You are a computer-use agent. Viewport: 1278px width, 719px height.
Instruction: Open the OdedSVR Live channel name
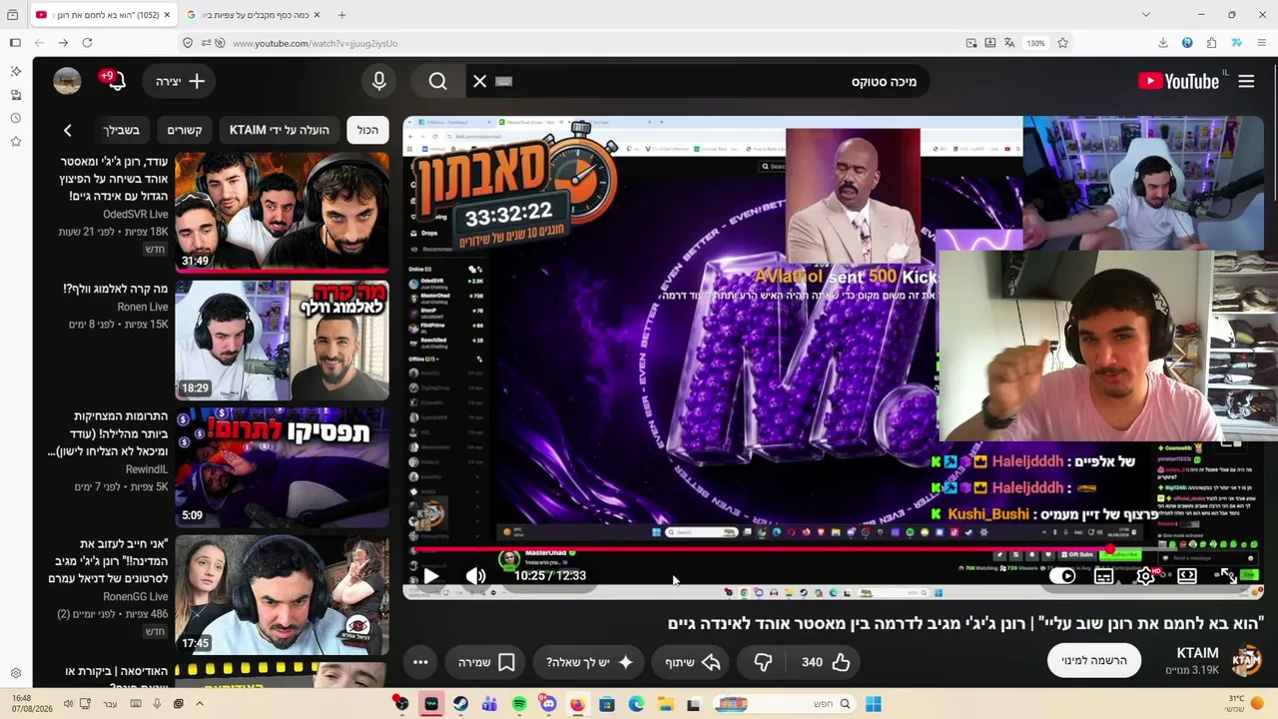point(136,215)
